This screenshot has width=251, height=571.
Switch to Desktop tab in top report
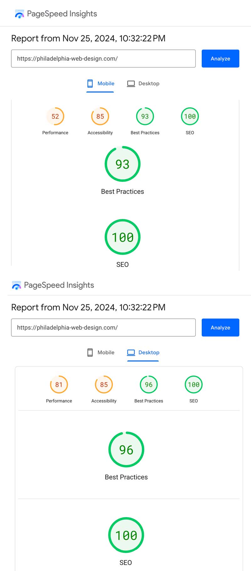coord(143,84)
